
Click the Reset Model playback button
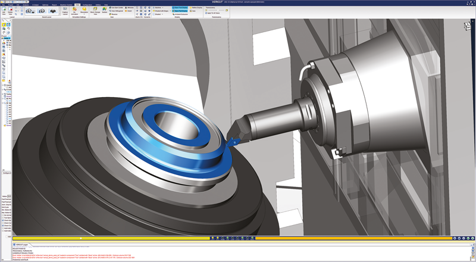tap(455, 238)
